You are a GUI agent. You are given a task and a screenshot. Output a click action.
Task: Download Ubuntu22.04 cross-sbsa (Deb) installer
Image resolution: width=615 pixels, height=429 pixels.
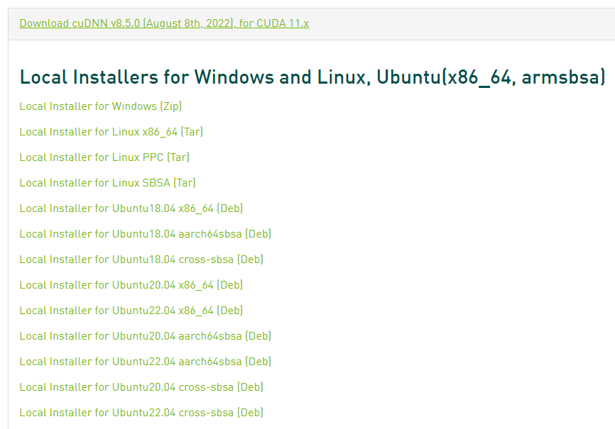[x=141, y=412]
